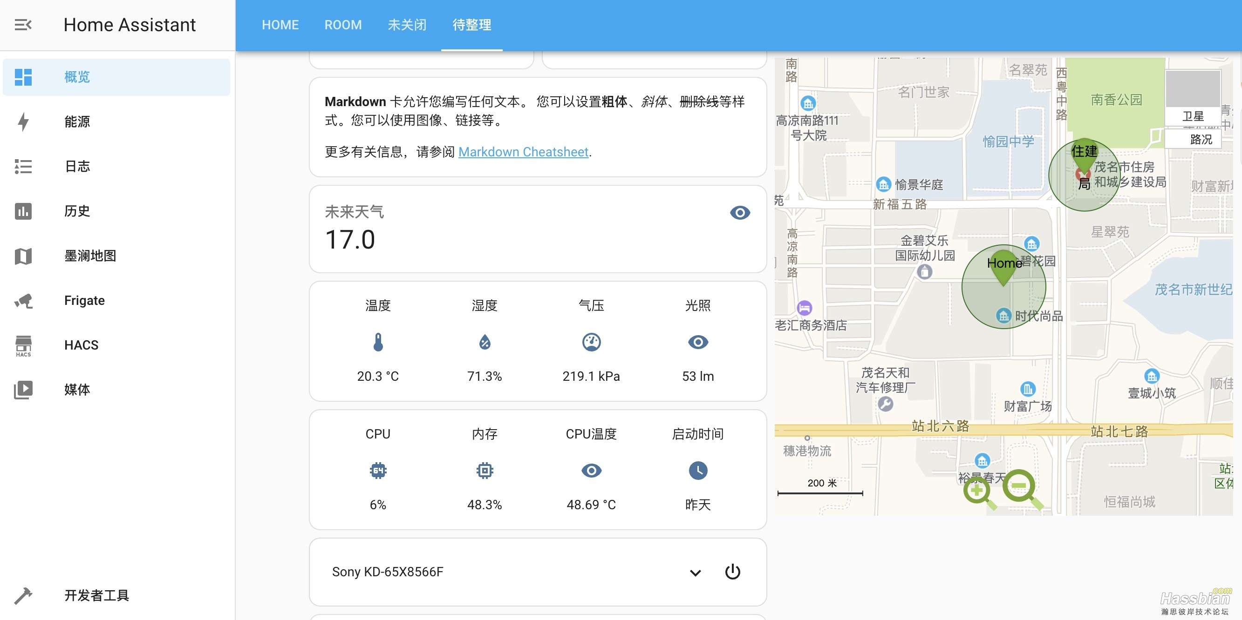Click the 6% CPU usage value
Image resolution: width=1242 pixels, height=620 pixels.
(x=378, y=505)
